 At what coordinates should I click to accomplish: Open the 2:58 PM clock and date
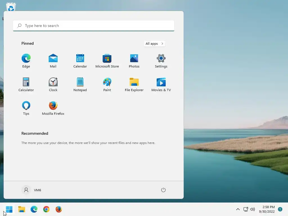click(x=267, y=209)
